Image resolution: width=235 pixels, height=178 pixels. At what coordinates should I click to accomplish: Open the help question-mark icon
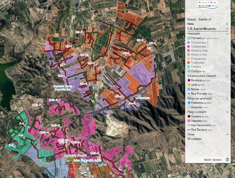pyautogui.click(x=227, y=160)
